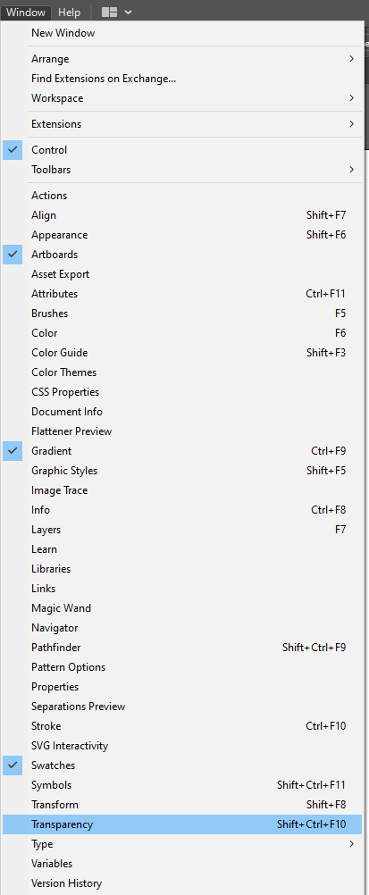This screenshot has height=895, width=369.
Task: Select the highlighted Transparency entry
Action: click(182, 824)
